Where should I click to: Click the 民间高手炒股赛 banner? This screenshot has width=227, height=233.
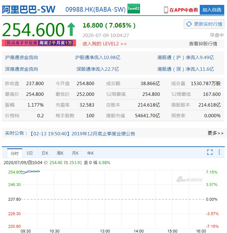click(39, 43)
